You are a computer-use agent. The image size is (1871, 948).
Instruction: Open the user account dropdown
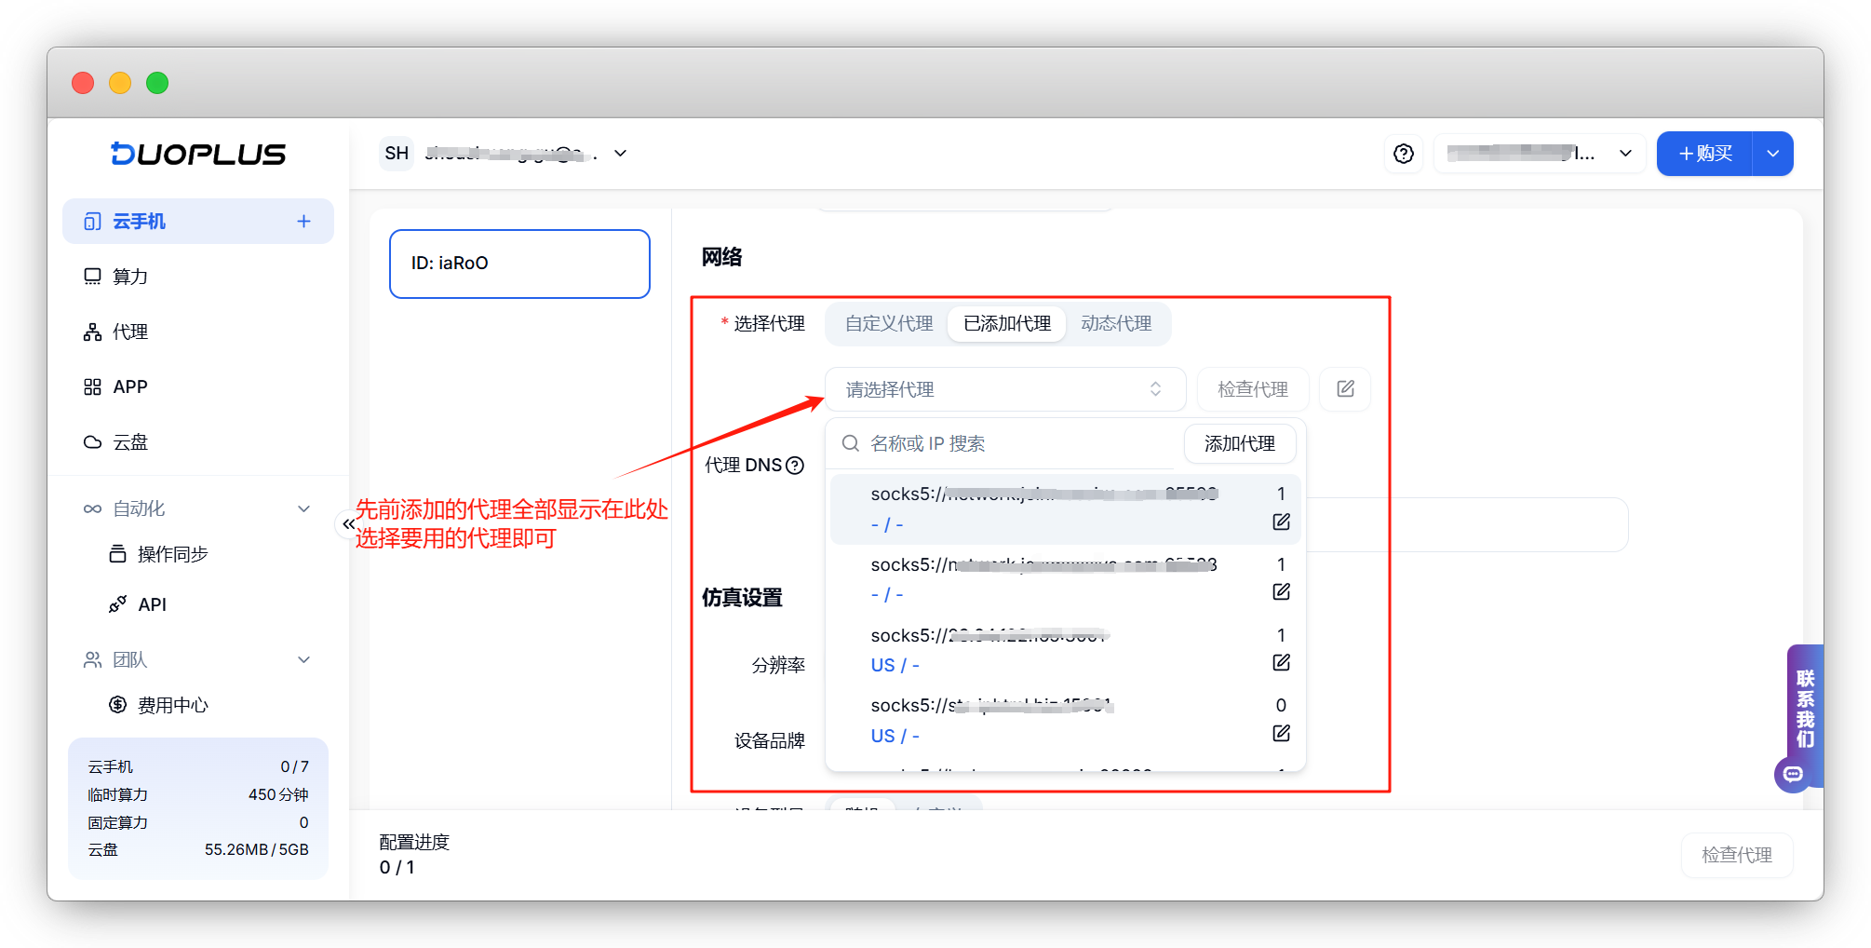coord(1540,154)
